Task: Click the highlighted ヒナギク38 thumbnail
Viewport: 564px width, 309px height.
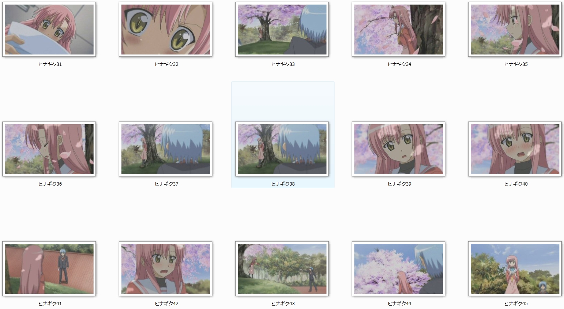Action: (x=282, y=149)
